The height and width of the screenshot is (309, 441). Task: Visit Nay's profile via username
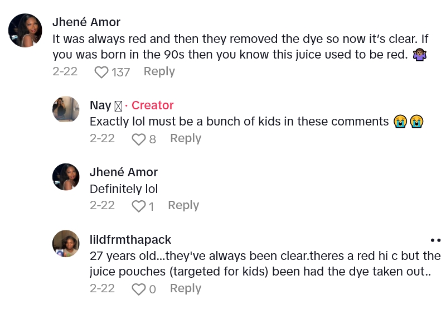point(100,105)
